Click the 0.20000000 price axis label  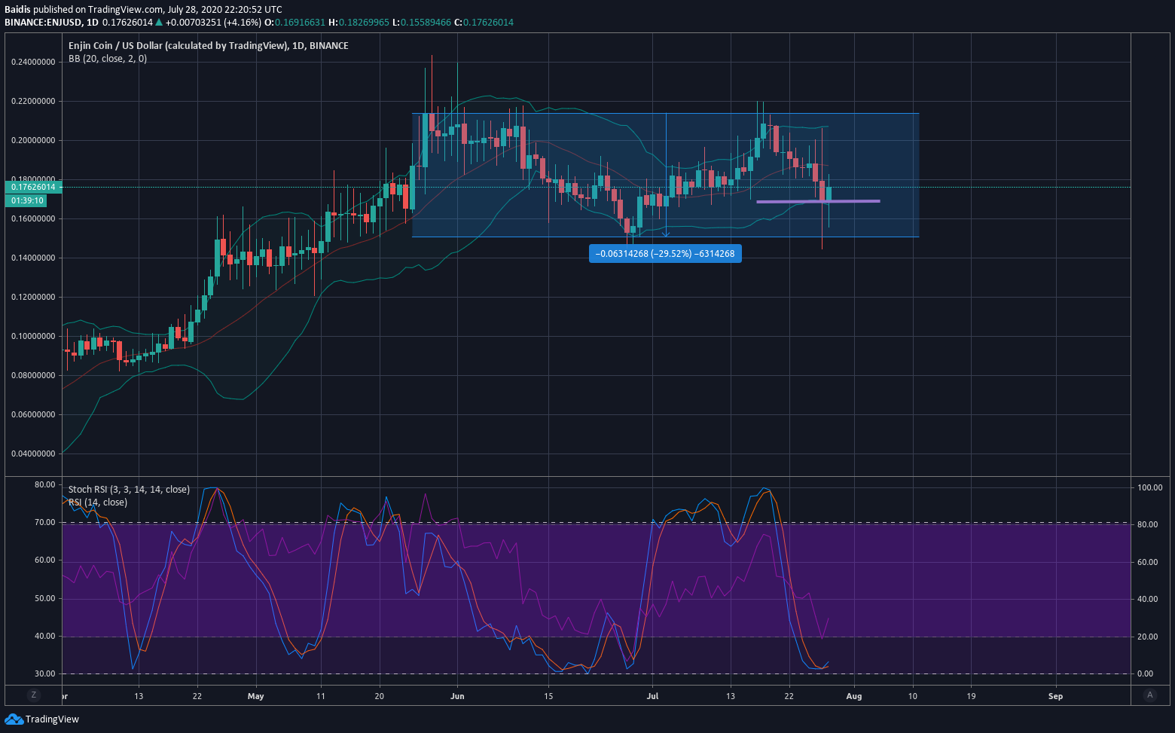[x=33, y=141]
